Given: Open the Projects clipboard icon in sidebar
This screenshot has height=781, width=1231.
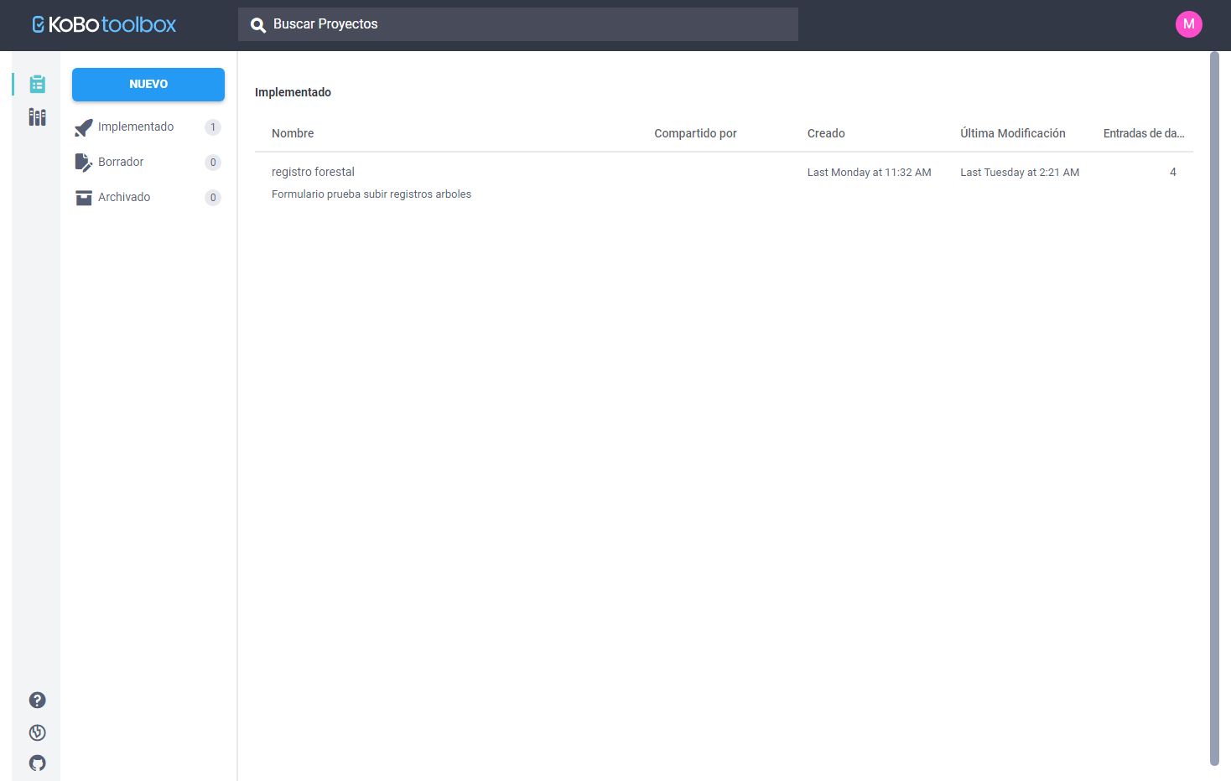Looking at the screenshot, I should [x=37, y=84].
